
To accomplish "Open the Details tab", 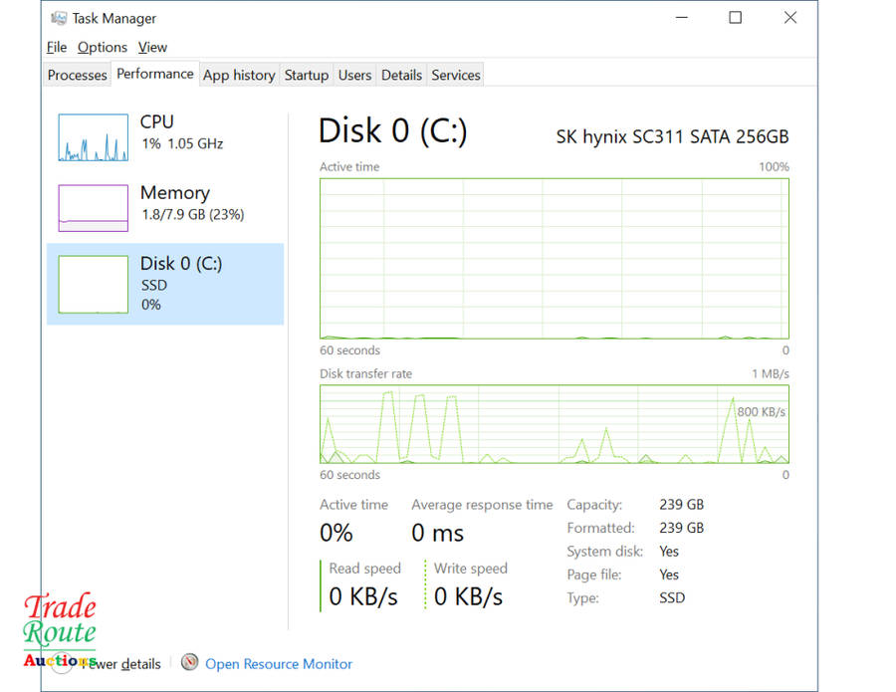I will click(401, 75).
